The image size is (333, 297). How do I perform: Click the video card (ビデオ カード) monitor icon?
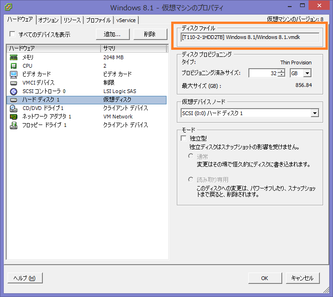coord(14,74)
